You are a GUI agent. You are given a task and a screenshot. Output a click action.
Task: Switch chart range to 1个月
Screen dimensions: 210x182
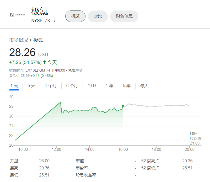point(50,85)
